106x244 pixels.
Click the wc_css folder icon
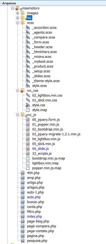23,90
